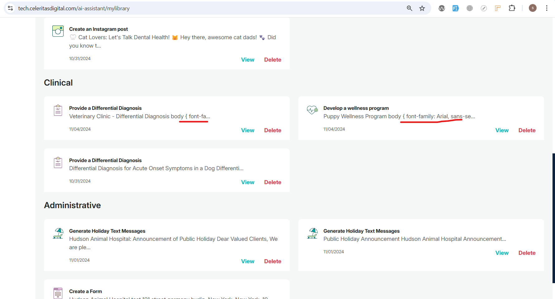Click the 10/31/2024 date on Instagram post
This screenshot has height=299, width=555.
80,58
